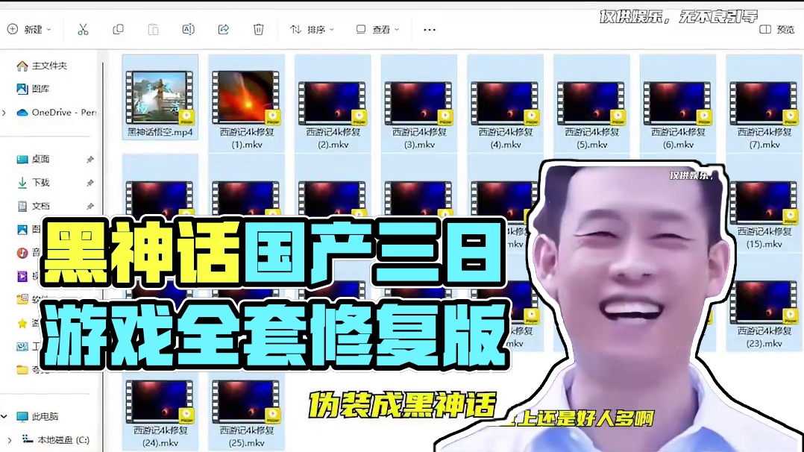Select the Cut tool in the toolbar
804x452 pixels.
click(x=84, y=28)
